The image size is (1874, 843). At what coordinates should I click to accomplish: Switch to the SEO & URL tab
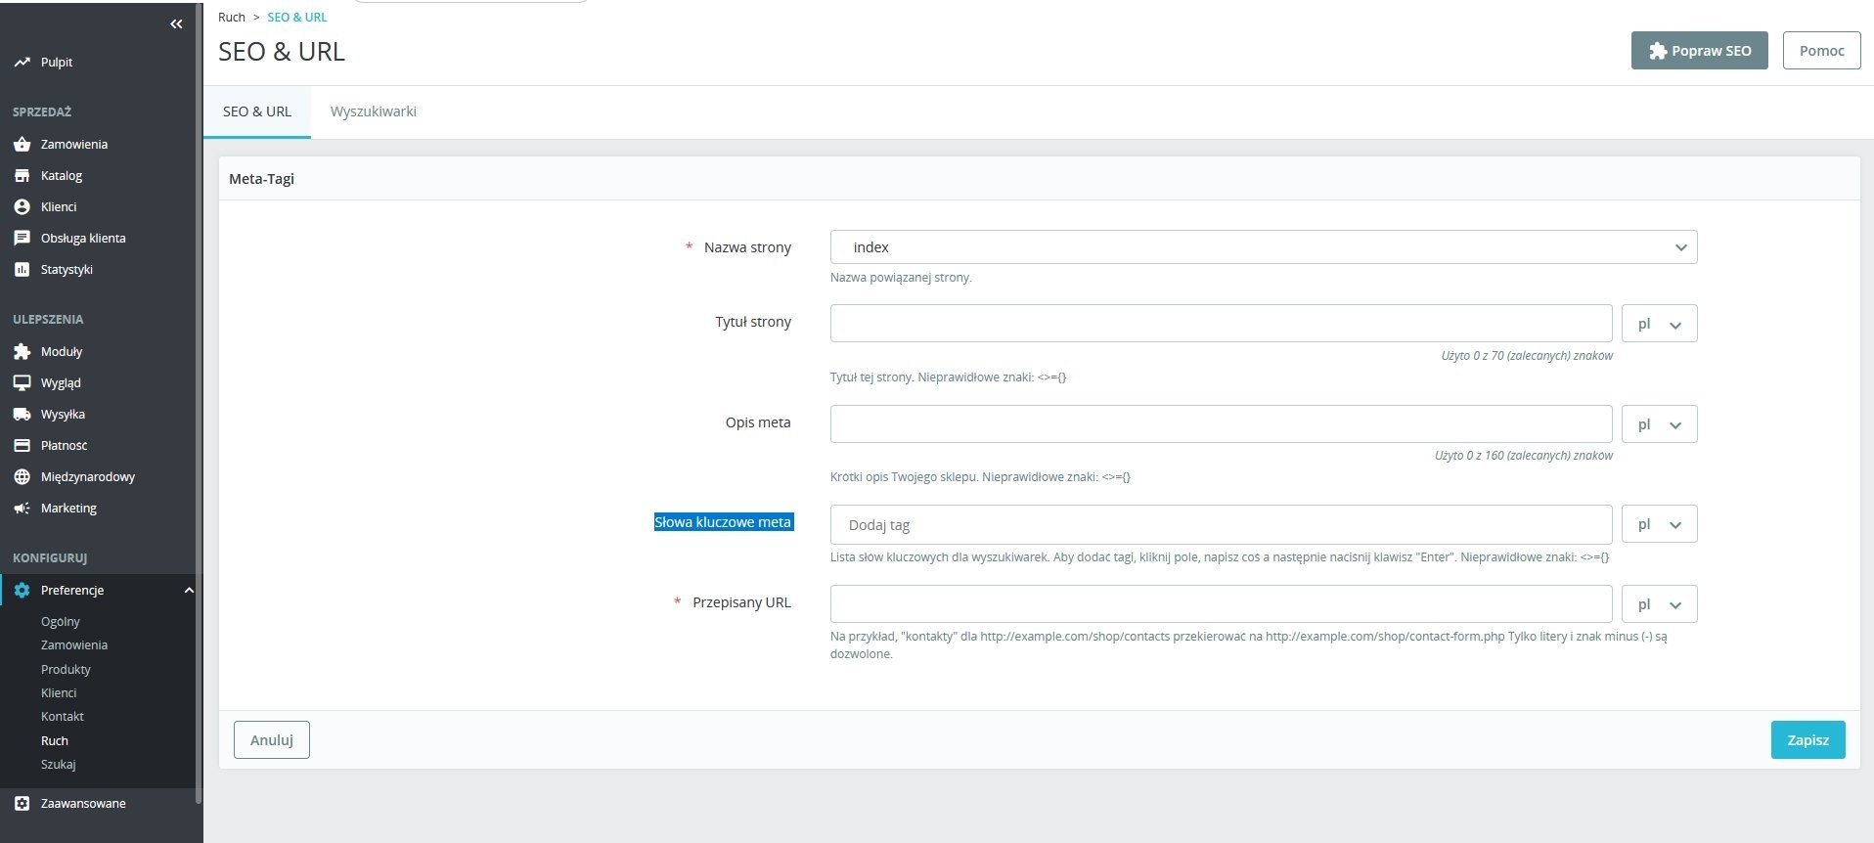click(x=257, y=111)
